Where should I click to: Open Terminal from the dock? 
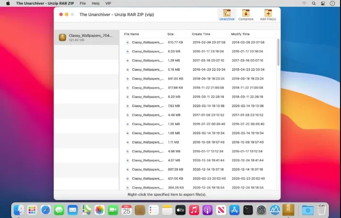coord(248,210)
